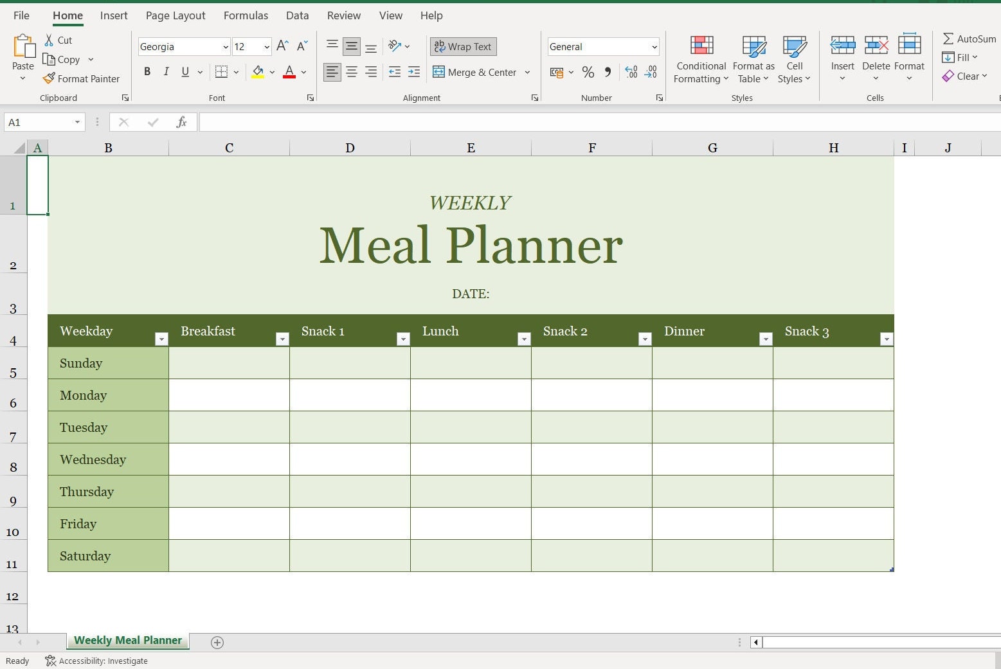Toggle Italic formatting
The image size is (1001, 669).
166,71
